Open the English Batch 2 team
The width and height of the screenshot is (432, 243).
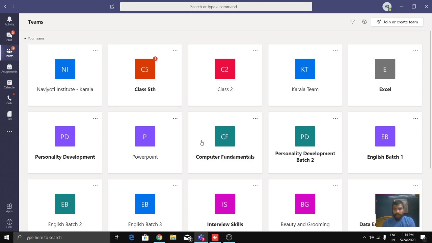[65, 206]
